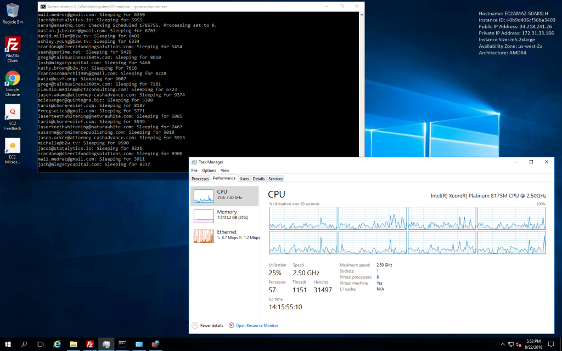Image resolution: width=562 pixels, height=351 pixels.
Task: Open the View menu in Task Manager
Action: click(225, 171)
